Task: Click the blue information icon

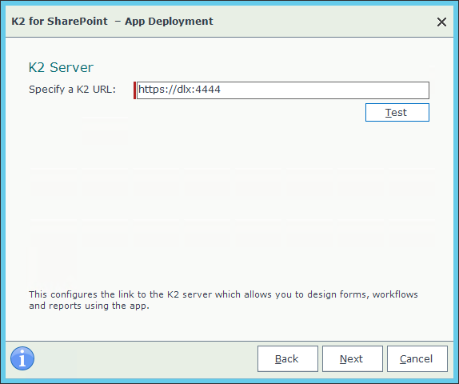Action: coord(22,358)
